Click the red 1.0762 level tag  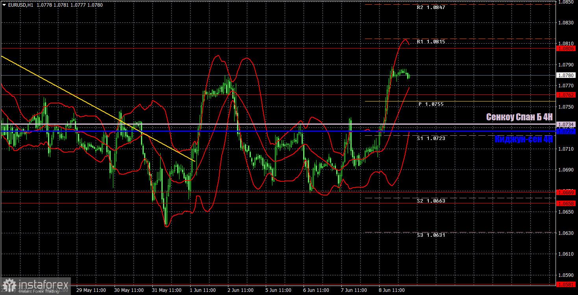567,95
